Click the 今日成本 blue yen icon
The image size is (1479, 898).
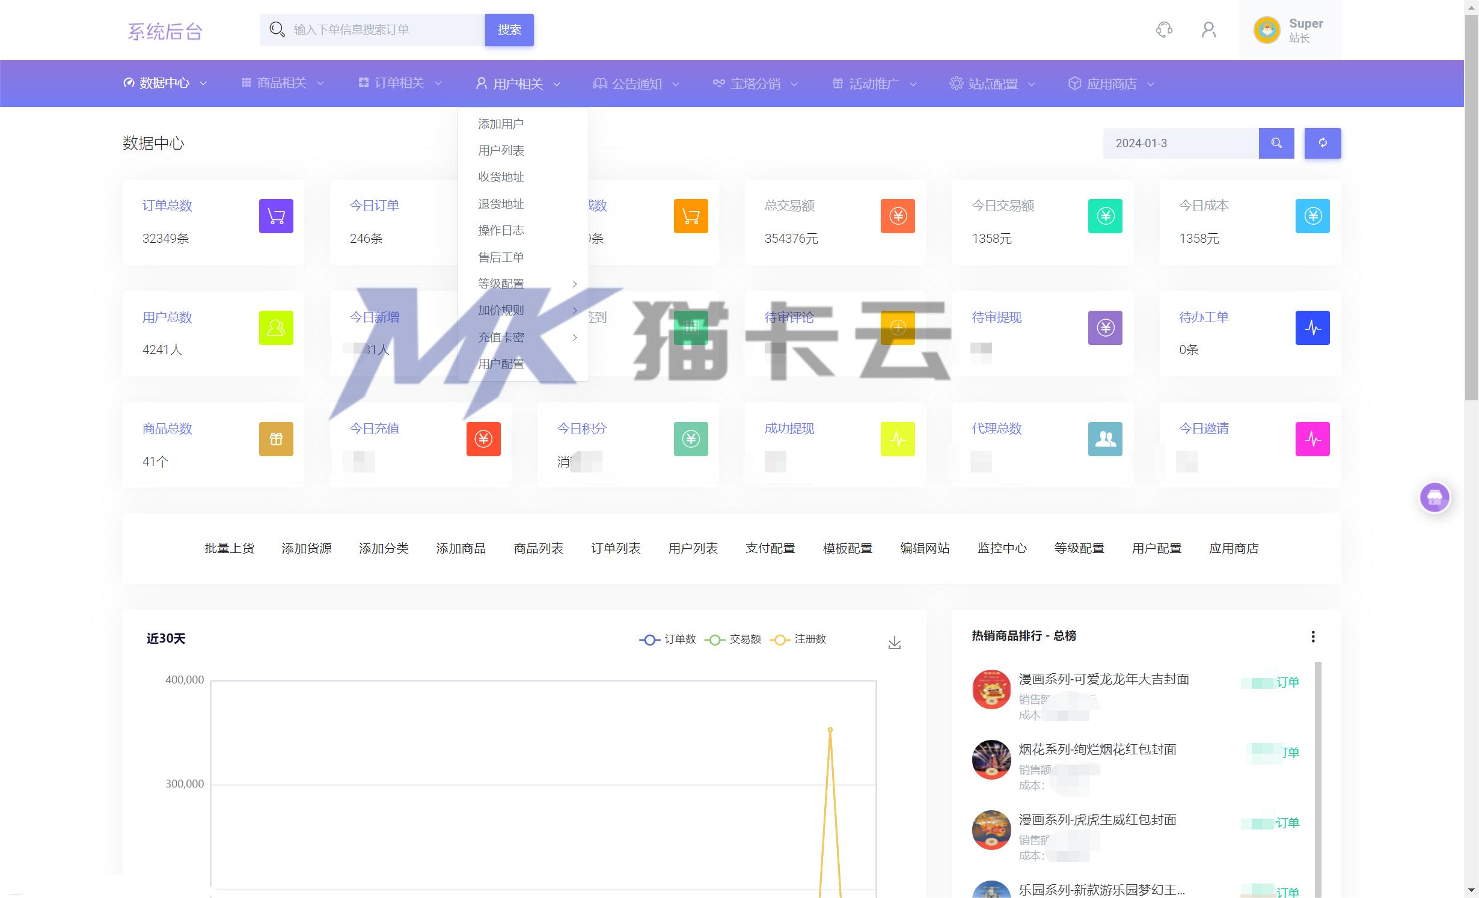[x=1312, y=216]
